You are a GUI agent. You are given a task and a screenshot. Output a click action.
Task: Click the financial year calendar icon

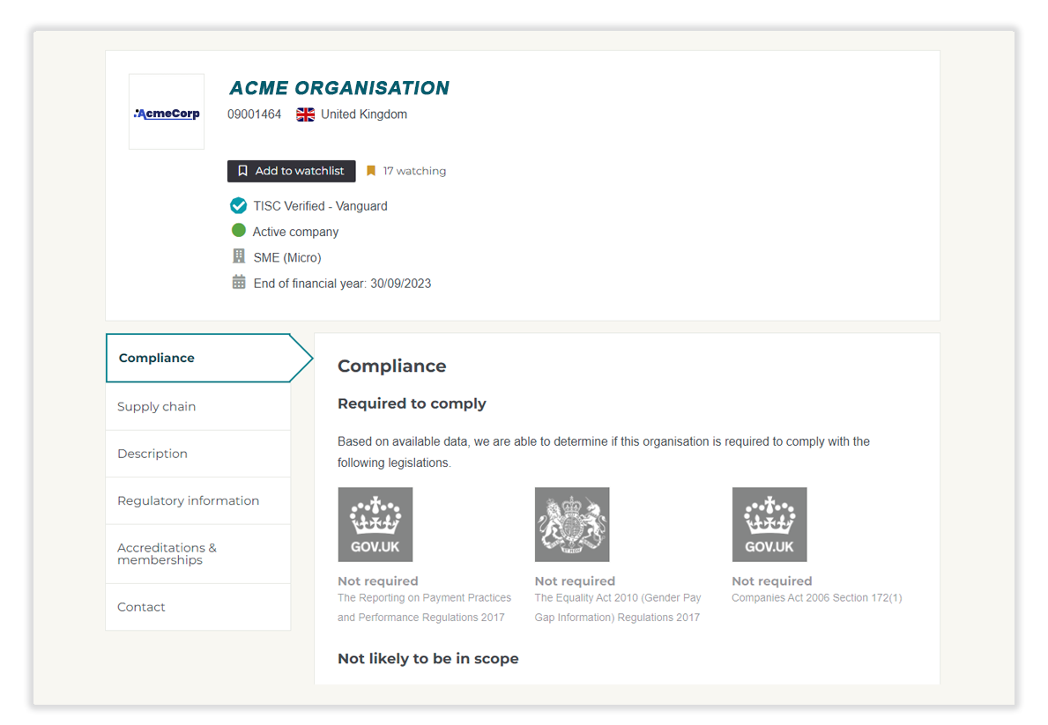[x=239, y=283]
